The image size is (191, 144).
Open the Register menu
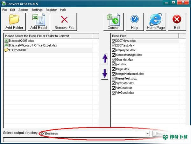[x=51, y=10]
